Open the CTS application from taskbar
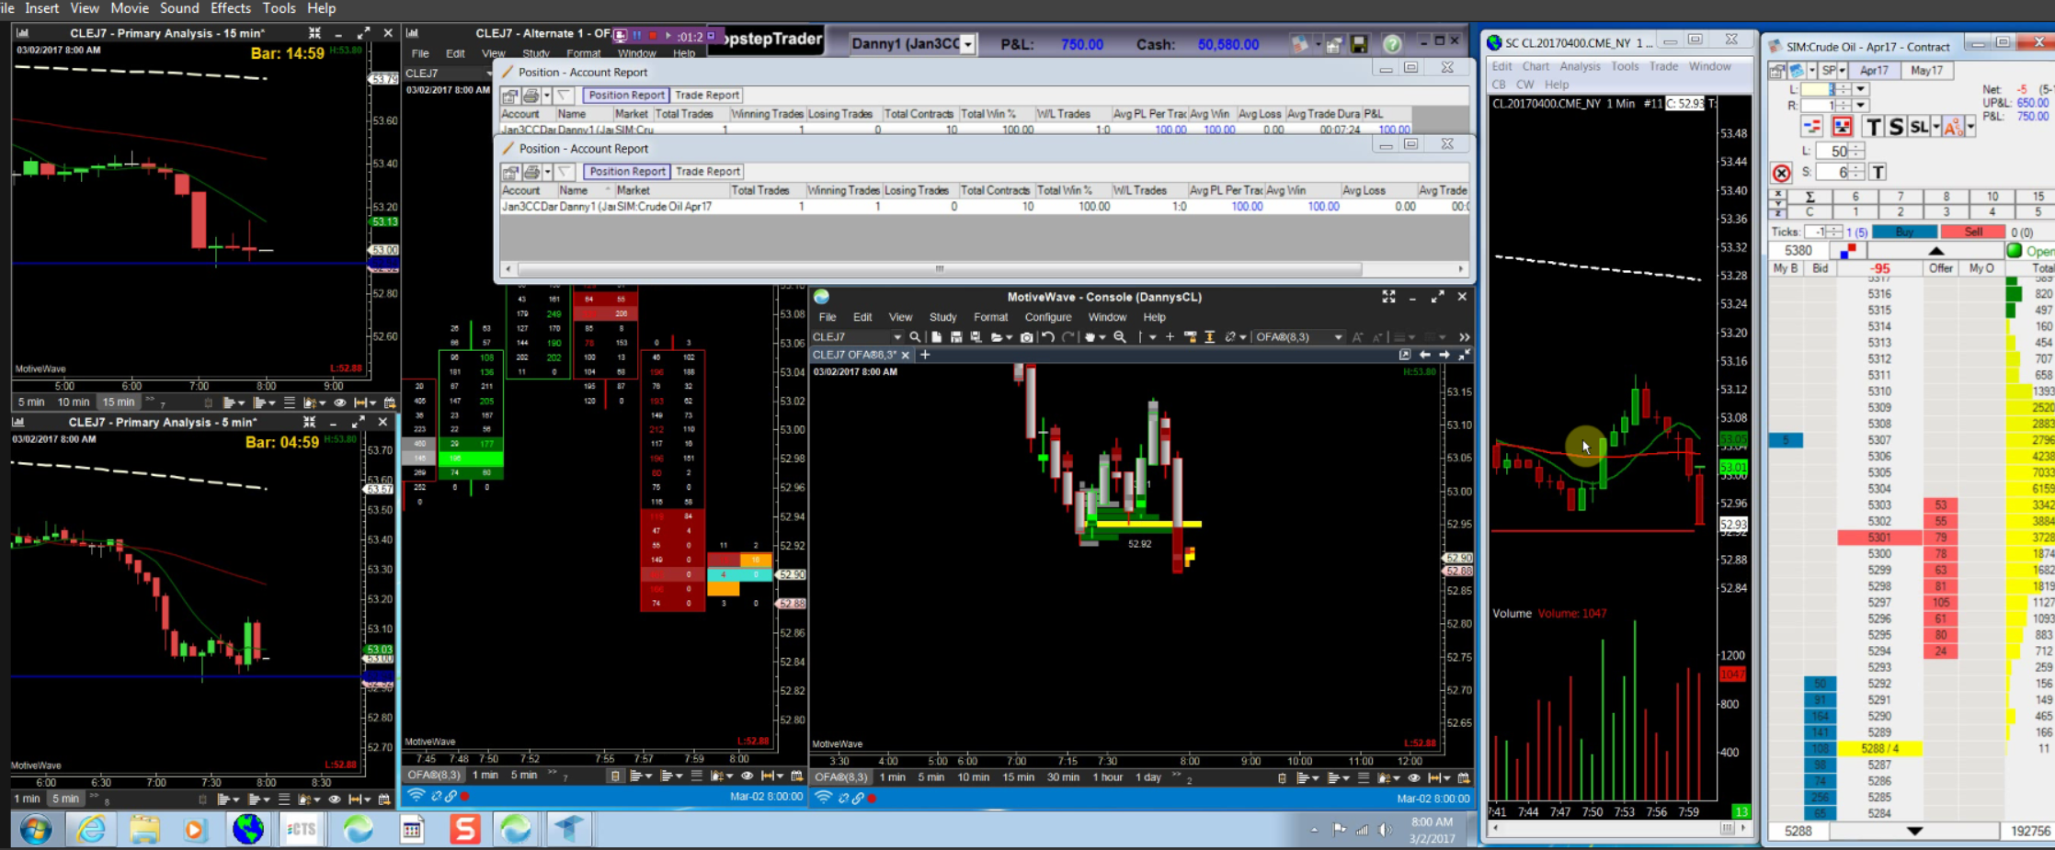 [x=301, y=830]
